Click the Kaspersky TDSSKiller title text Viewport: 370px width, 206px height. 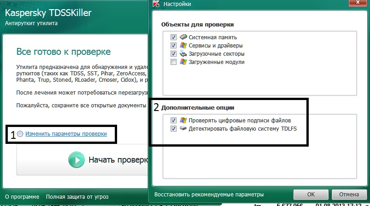[48, 13]
